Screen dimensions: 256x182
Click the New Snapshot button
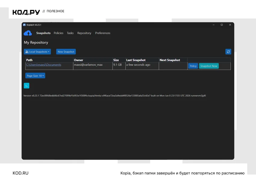coord(66,52)
